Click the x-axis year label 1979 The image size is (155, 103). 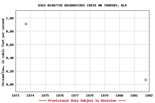pos(105,95)
